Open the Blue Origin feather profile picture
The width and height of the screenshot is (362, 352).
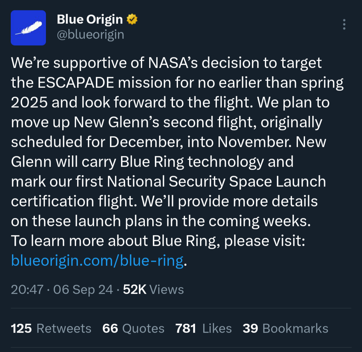[x=28, y=28]
